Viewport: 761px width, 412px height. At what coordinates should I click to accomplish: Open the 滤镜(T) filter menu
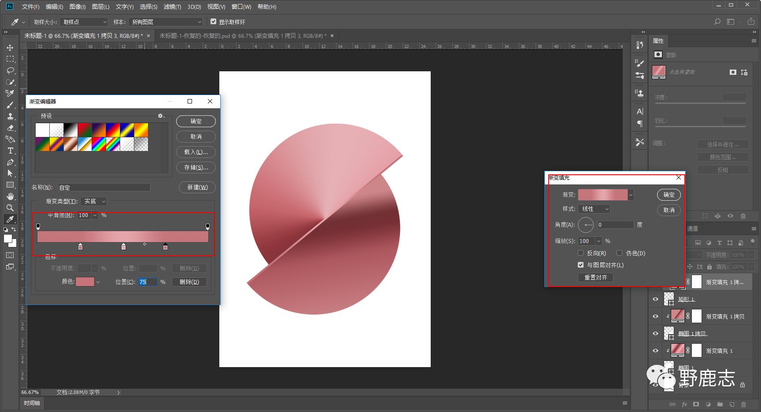(172, 7)
